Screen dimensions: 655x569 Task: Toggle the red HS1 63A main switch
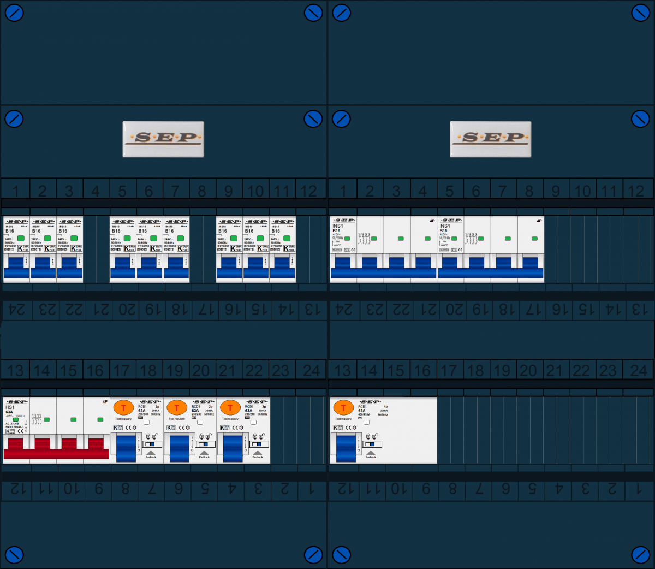point(56,447)
